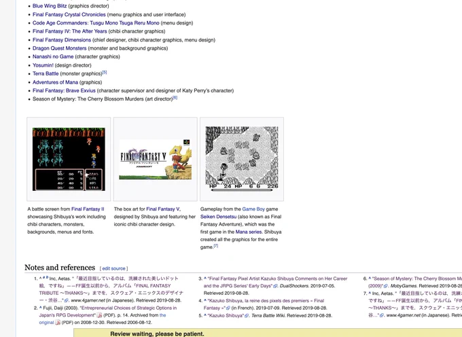
Task: Jump back from reference 4 caret
Action: 205,300
